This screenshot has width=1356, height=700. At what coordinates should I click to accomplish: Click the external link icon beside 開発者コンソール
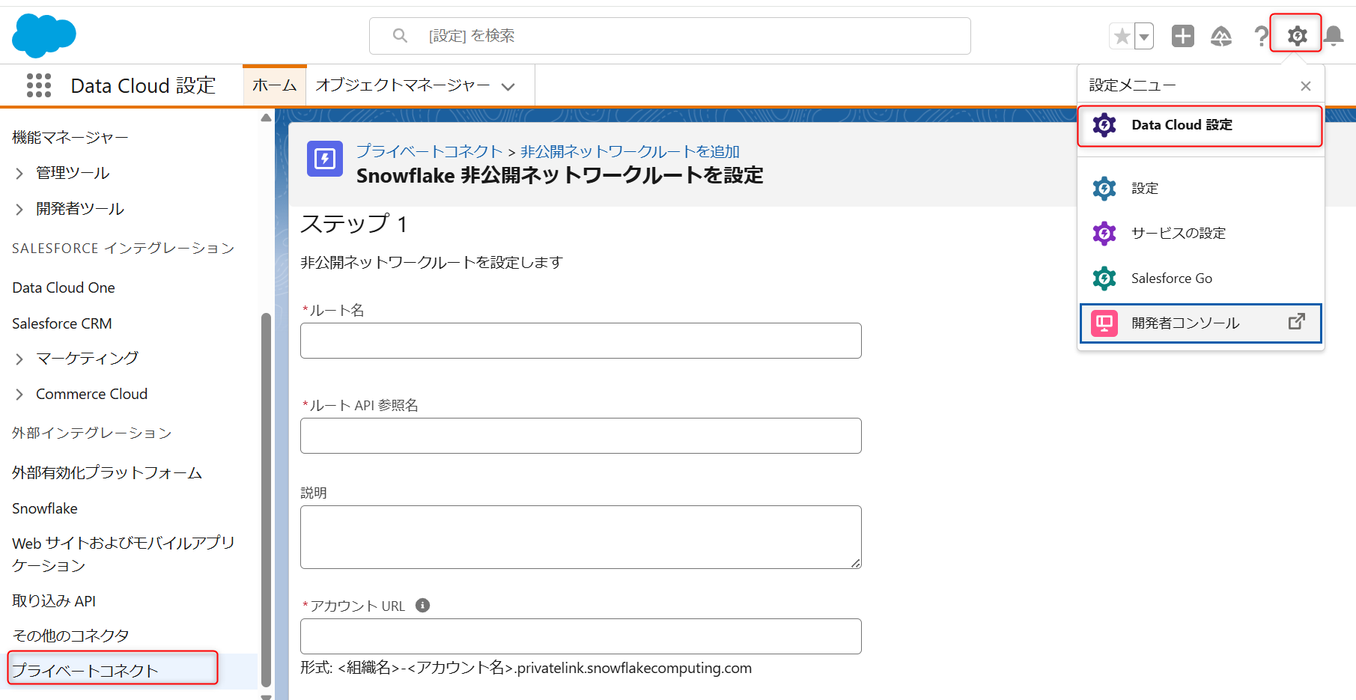click(x=1297, y=321)
